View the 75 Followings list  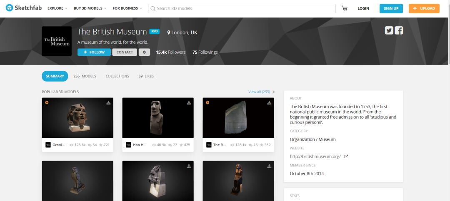coord(205,52)
